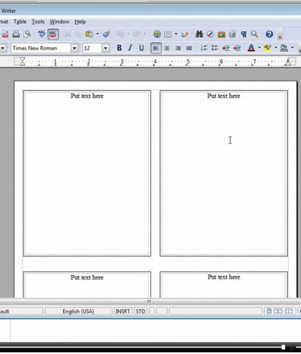
Task: Toggle Nonprinting Characters pilcrow icon
Action: (243, 34)
